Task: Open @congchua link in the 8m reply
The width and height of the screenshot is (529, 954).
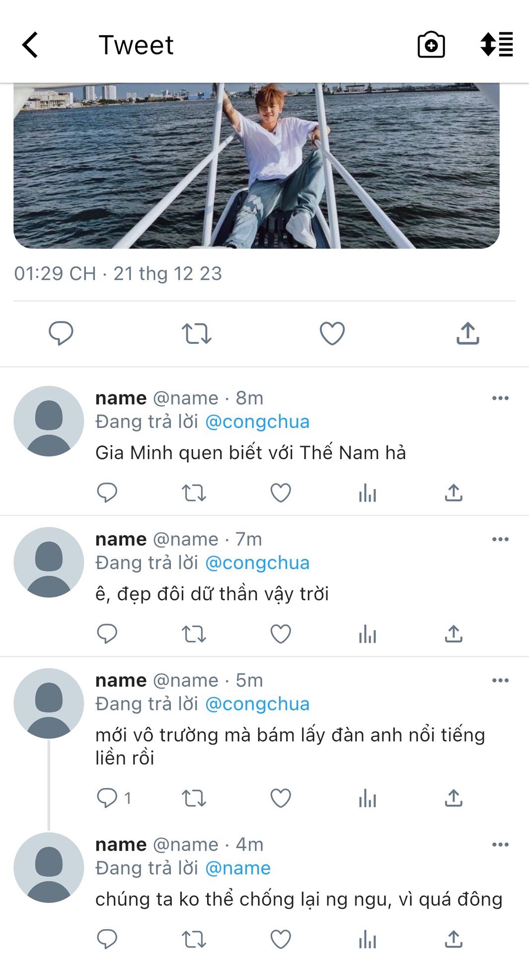Action: (257, 422)
